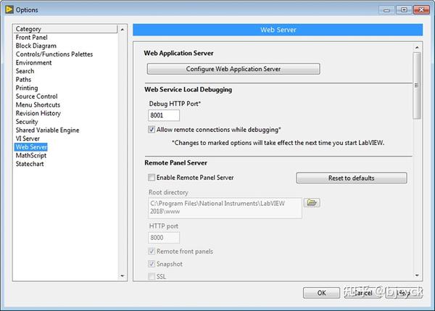Viewport: 435px width, 311px height.
Task: Select Menu Shortcuts category
Action: pos(38,105)
